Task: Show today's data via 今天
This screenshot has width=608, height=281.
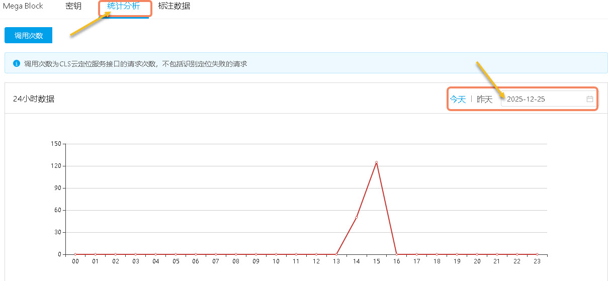Action: (458, 99)
